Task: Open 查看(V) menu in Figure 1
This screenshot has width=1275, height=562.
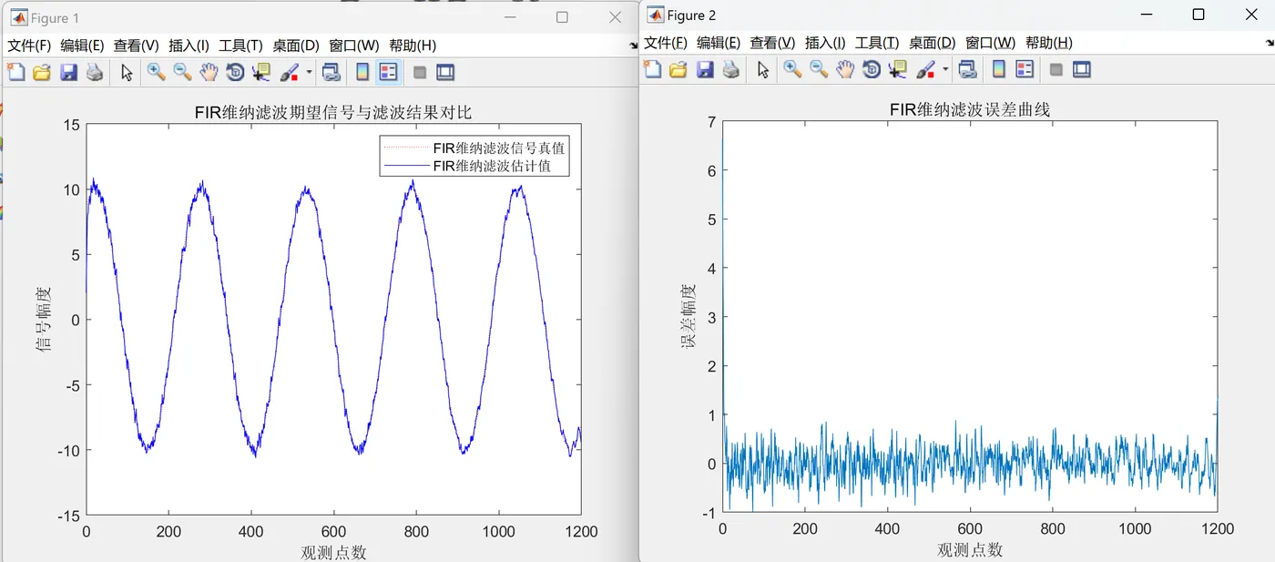Action: pyautogui.click(x=137, y=46)
